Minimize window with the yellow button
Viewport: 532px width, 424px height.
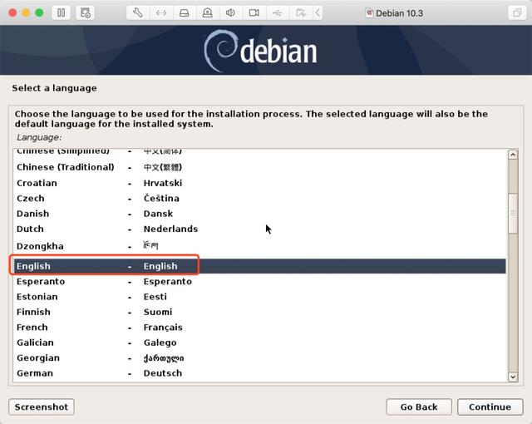pos(26,13)
